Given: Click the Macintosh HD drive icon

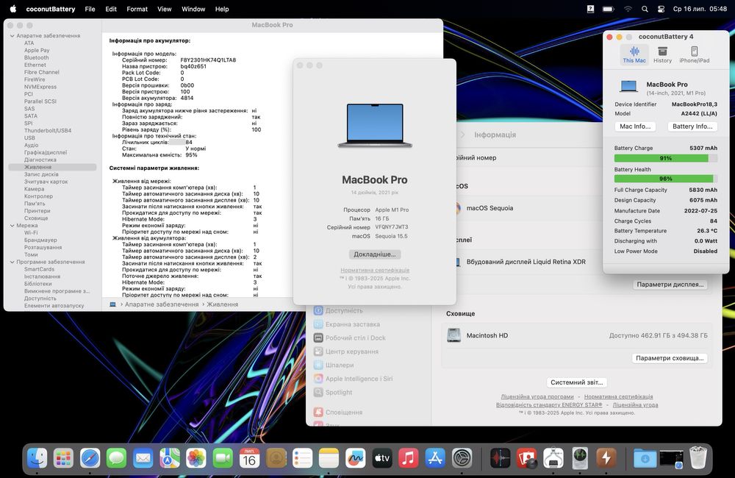Looking at the screenshot, I should point(453,335).
